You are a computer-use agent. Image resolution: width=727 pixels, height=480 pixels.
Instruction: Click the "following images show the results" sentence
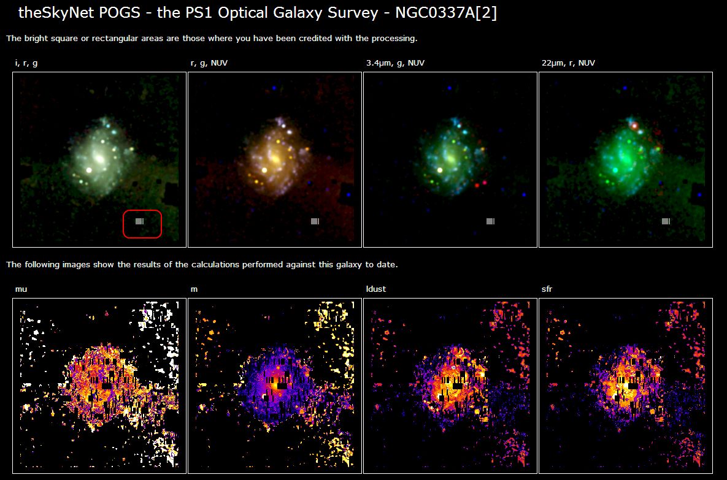point(202,265)
